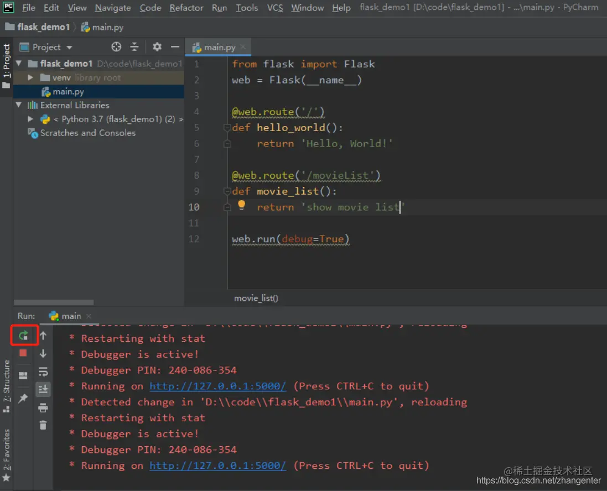Open the Edit menu
The image size is (607, 491).
51,8
